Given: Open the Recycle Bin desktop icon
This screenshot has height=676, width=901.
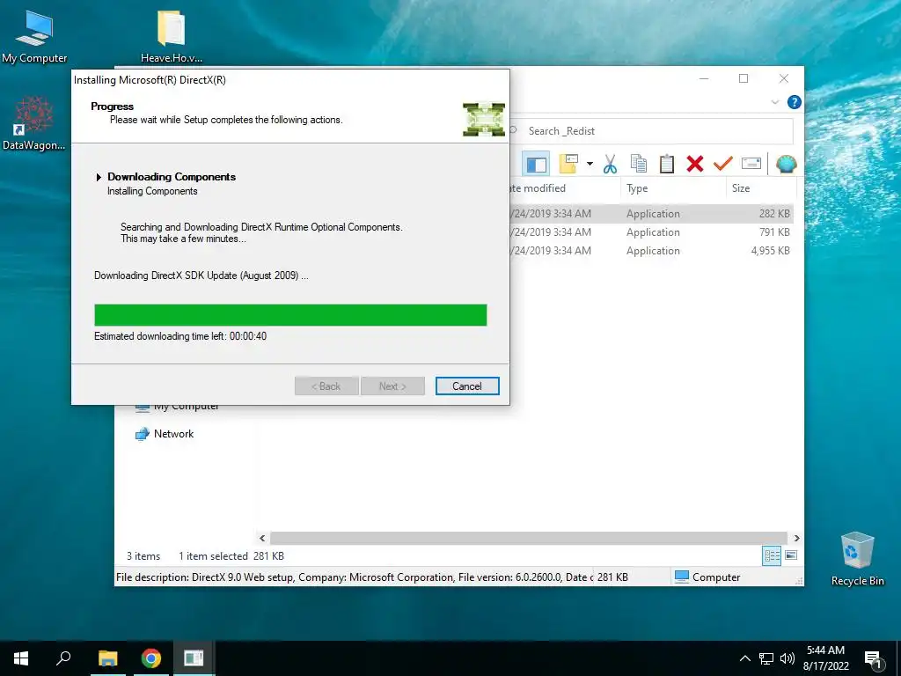Looking at the screenshot, I should pyautogui.click(x=857, y=559).
